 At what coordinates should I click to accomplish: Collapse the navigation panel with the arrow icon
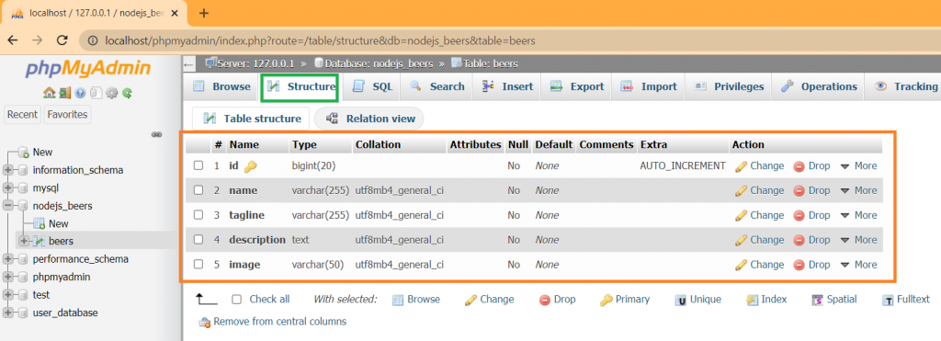(189, 64)
